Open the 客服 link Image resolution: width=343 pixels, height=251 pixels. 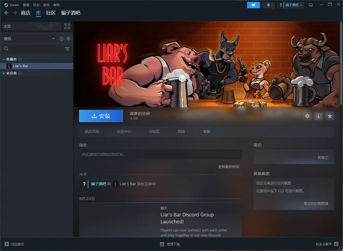coord(206,132)
